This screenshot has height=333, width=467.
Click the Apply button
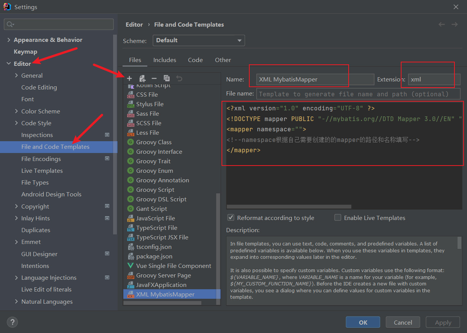point(443,322)
